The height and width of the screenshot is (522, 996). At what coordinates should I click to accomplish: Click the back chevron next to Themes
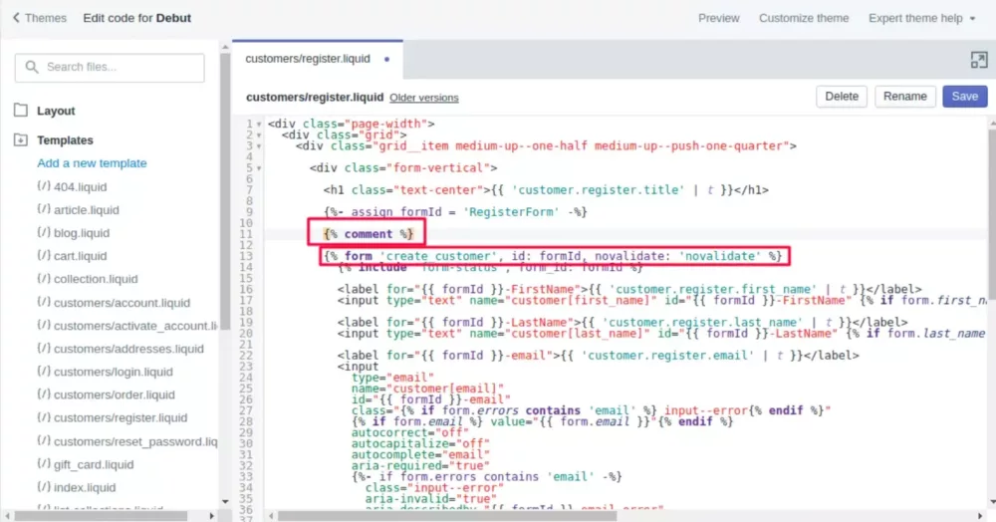pyautogui.click(x=16, y=18)
